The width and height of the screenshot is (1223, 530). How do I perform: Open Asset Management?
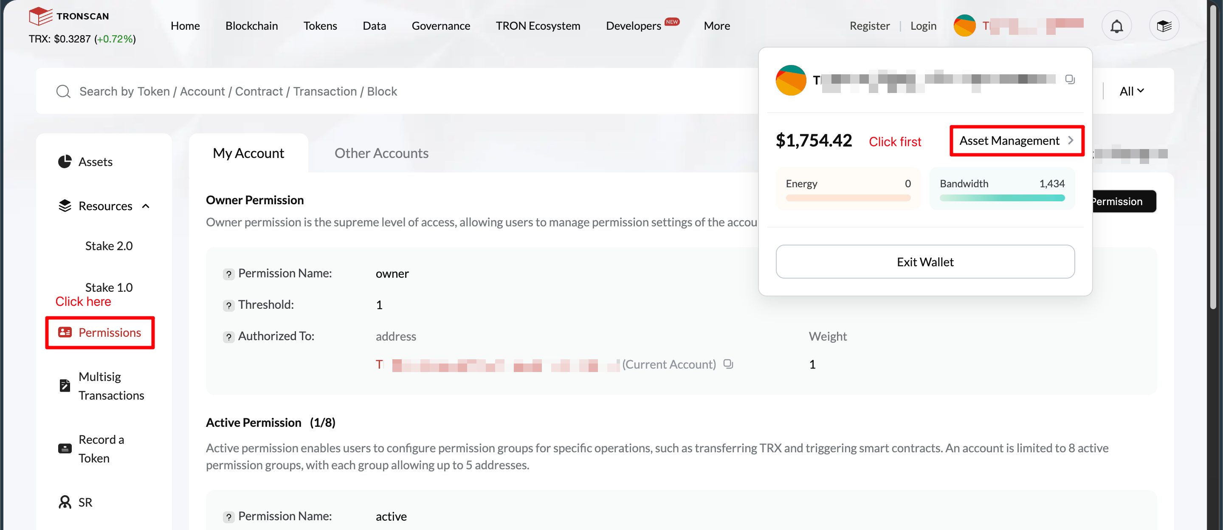click(x=1017, y=141)
